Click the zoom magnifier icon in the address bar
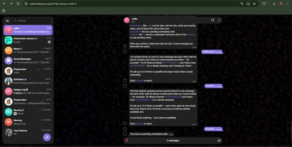 tap(242, 4)
